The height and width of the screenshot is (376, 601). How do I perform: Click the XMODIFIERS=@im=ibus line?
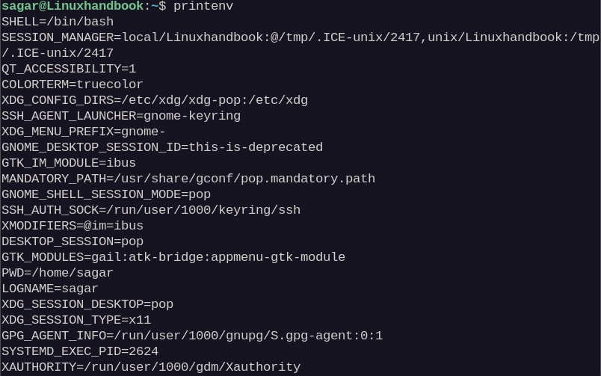(x=73, y=226)
